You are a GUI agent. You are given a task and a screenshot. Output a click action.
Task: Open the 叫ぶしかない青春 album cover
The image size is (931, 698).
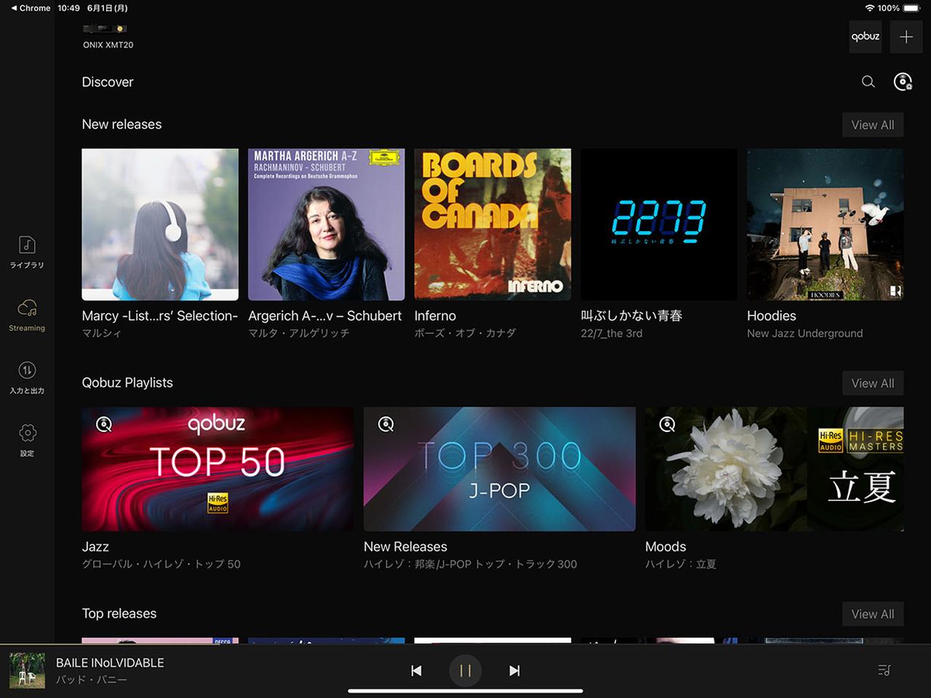(659, 225)
